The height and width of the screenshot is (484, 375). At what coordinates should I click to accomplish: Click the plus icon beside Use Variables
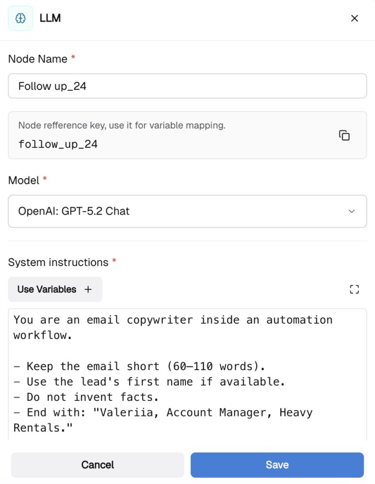[88, 289]
